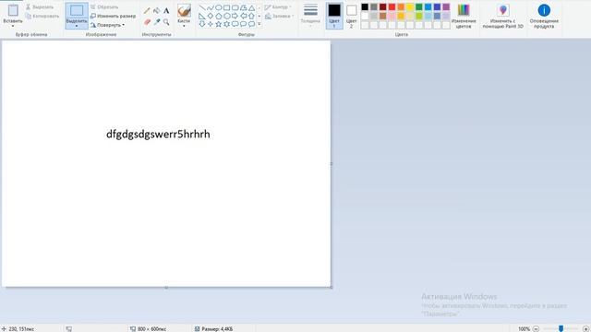Viewport: 591px width, 332px height.
Task: Click the Кисти (Brushes) icon
Action: [184, 10]
